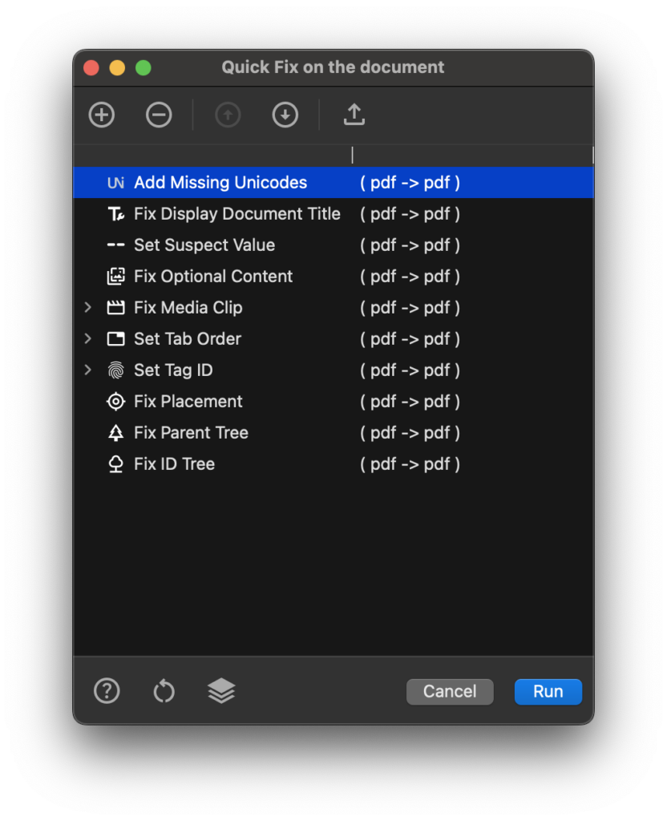The height and width of the screenshot is (821, 667).
Task: Select the Fix ID Tree label
Action: click(x=174, y=464)
